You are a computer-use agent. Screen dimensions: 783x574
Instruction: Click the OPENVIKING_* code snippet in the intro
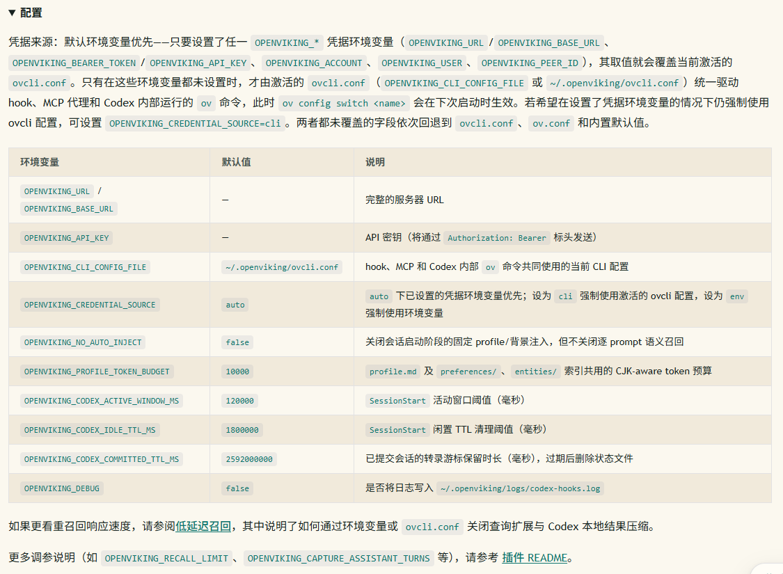point(287,43)
